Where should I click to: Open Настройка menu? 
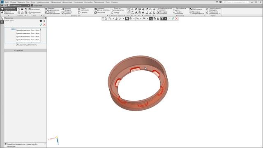point(88,2)
